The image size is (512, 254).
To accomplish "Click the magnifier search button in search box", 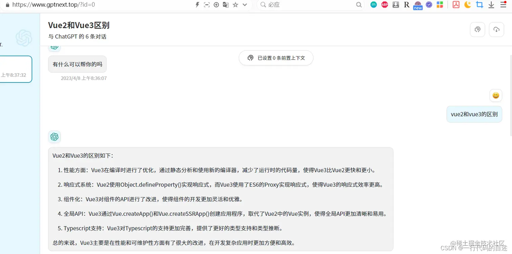I will 359,5.
